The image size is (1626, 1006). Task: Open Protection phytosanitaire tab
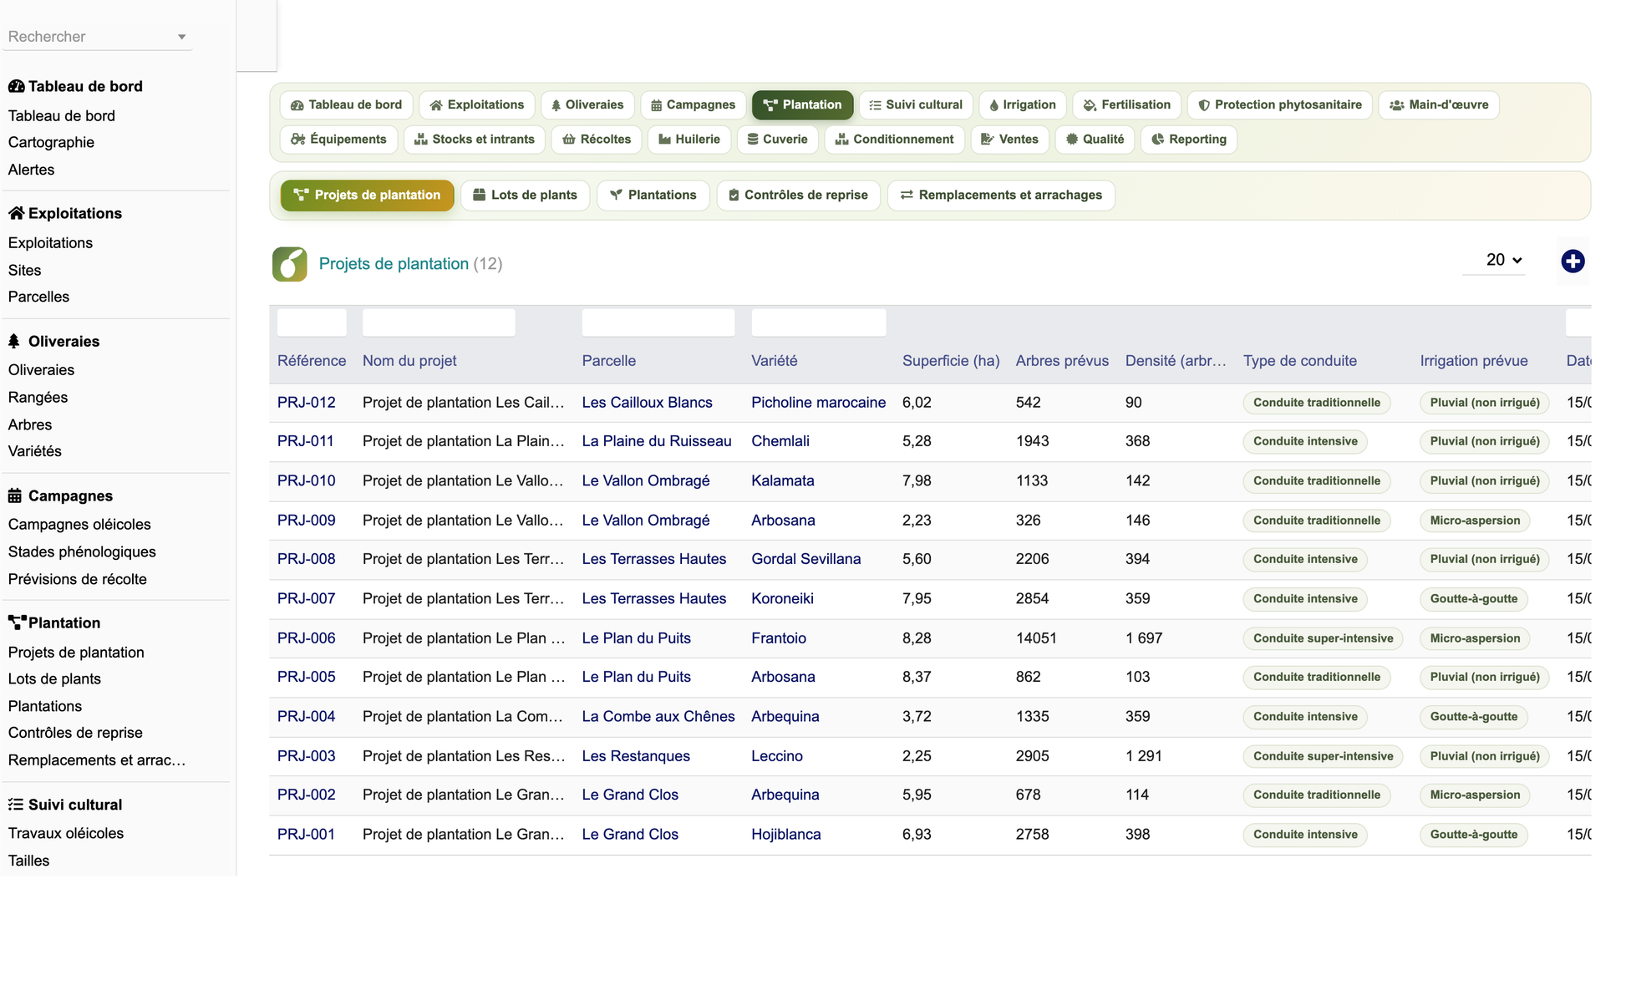(1280, 105)
